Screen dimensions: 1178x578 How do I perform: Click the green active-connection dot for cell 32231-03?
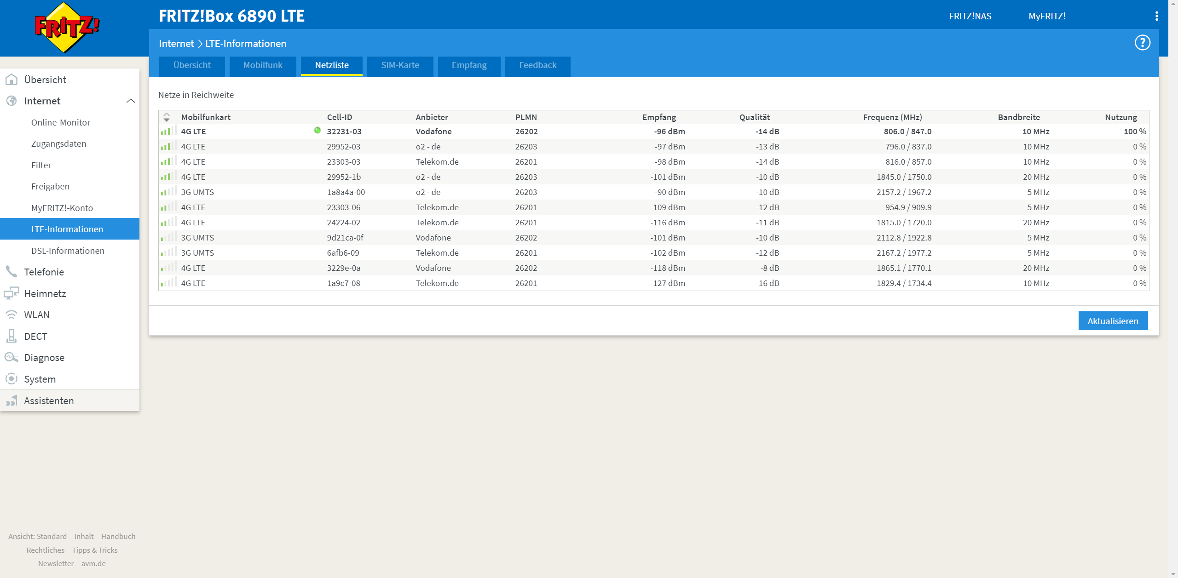click(x=317, y=130)
